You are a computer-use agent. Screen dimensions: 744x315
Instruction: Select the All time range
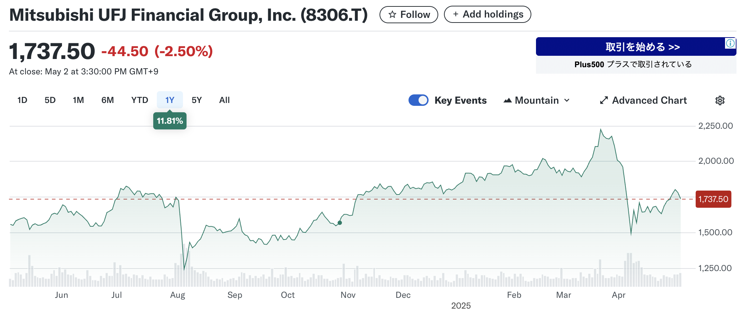click(x=224, y=100)
